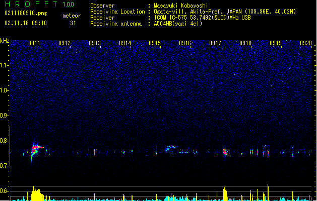Screen dimensions: 317x201
Task: Click the 0914 time marker
Action: [125, 43]
